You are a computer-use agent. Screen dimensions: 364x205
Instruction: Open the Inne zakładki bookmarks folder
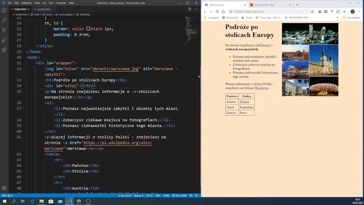click(x=351, y=18)
